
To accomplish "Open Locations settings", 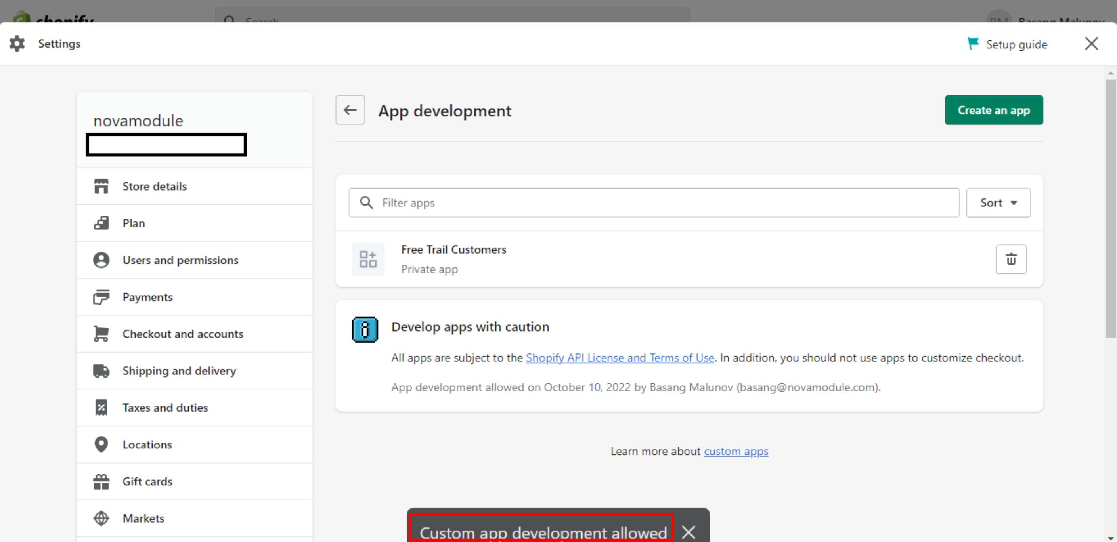I will 194,445.
